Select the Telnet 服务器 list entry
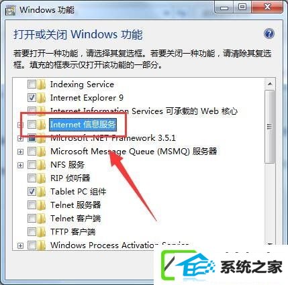The image size is (288, 285). coord(76,205)
